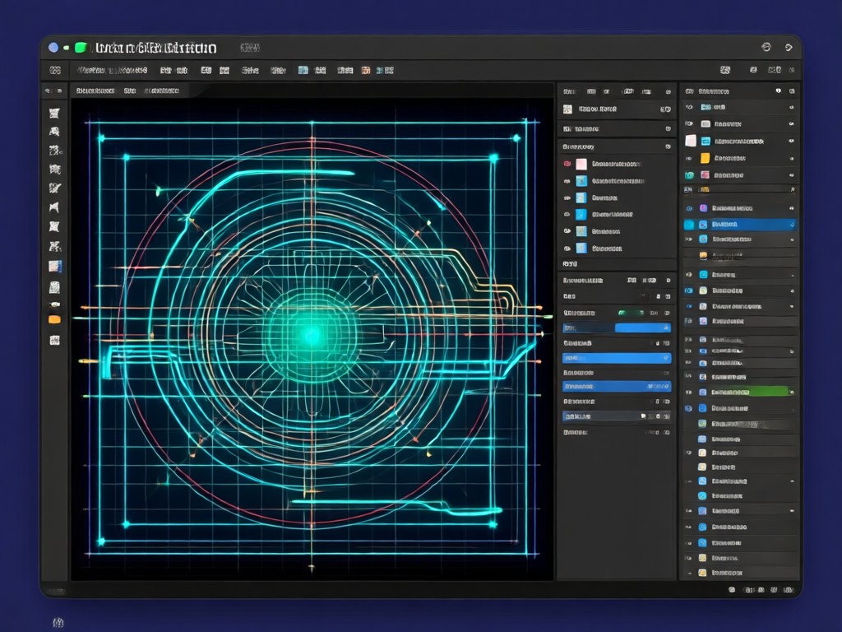Click the cyan icon in the top toolbar
The image size is (842, 632).
click(x=303, y=71)
